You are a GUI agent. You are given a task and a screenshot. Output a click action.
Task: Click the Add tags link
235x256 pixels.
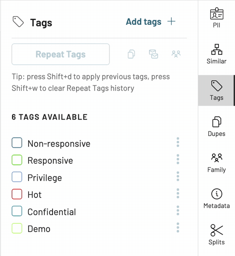[x=144, y=22]
